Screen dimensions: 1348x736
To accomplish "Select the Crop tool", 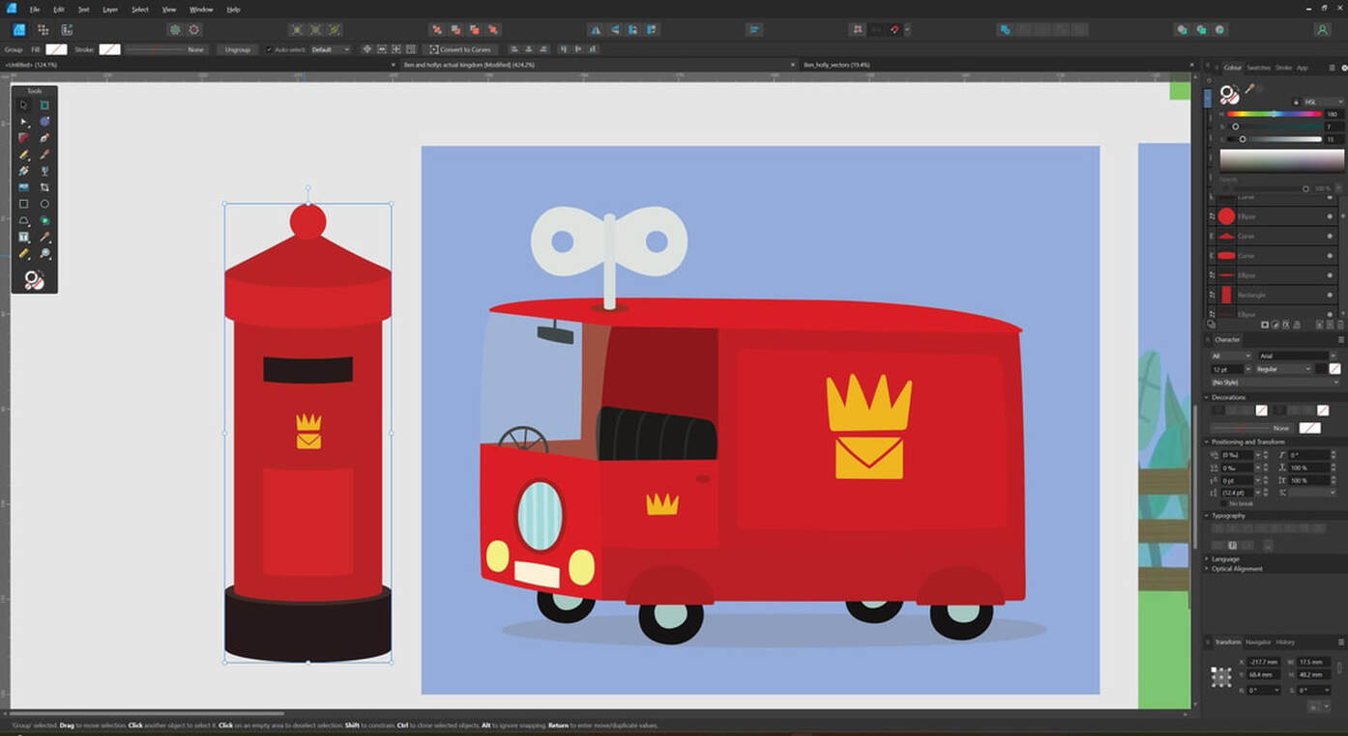I will (44, 187).
